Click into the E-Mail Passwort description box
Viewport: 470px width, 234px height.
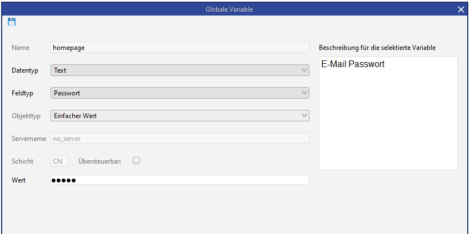(x=388, y=113)
